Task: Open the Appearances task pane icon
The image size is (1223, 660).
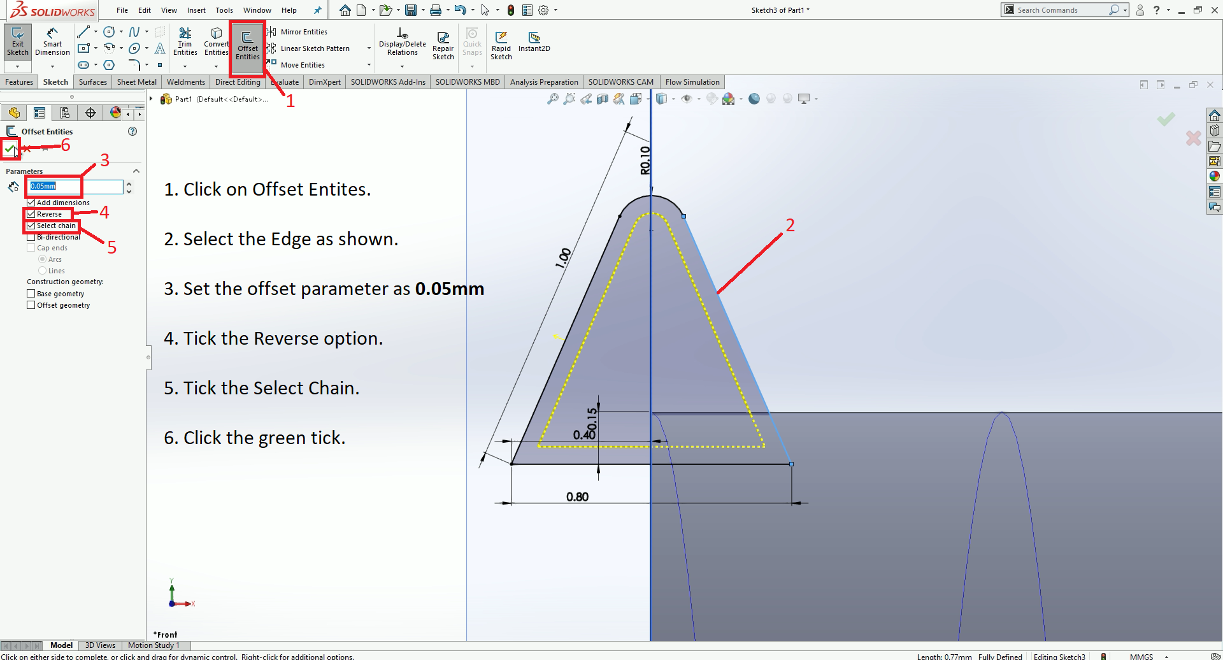Action: [1215, 176]
